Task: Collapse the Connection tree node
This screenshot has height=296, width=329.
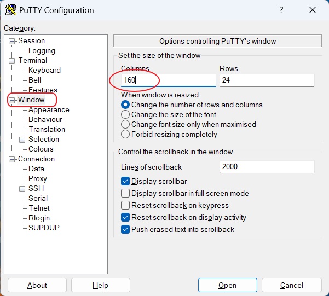Action: [x=11, y=159]
